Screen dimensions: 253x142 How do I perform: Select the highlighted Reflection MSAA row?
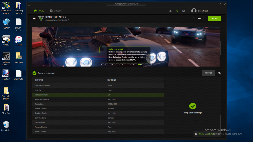pyautogui.click(x=98, y=95)
